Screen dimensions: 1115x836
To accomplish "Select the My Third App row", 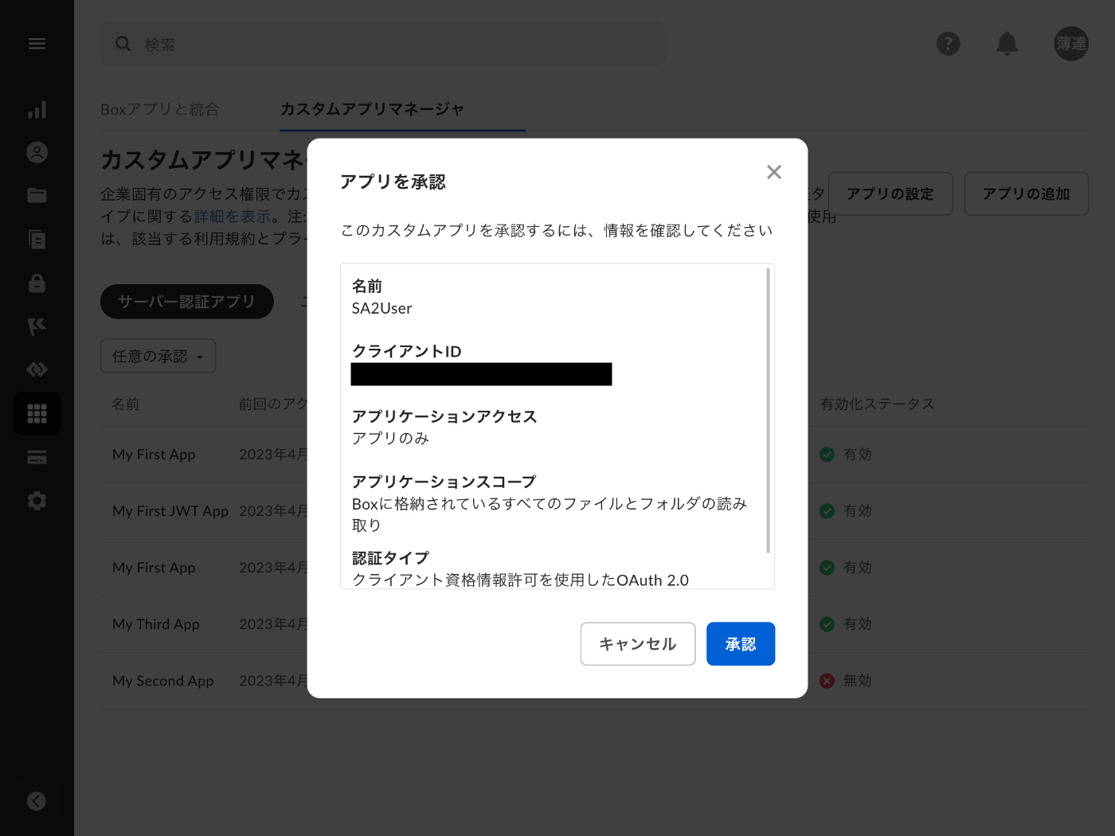I will tap(594, 624).
